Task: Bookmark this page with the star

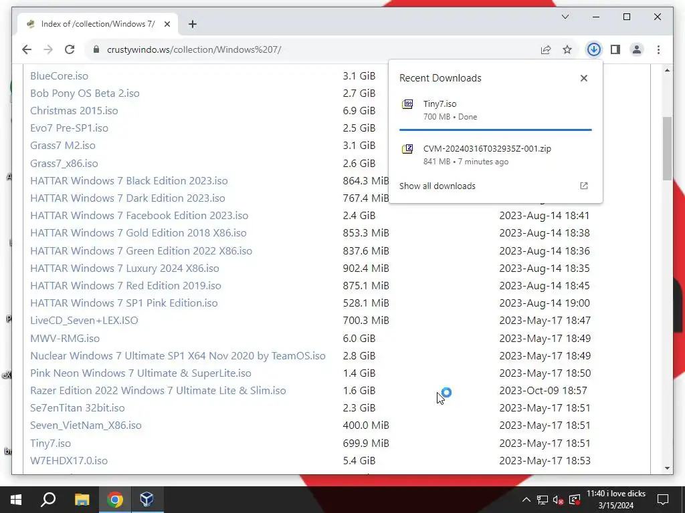Action: [567, 49]
